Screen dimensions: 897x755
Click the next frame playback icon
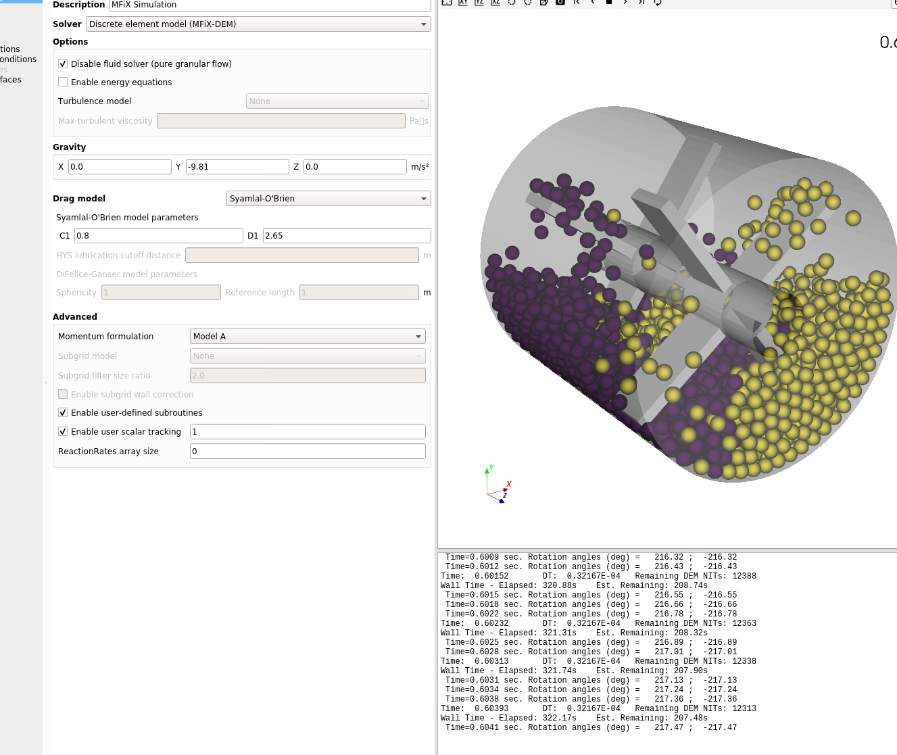pyautogui.click(x=624, y=3)
